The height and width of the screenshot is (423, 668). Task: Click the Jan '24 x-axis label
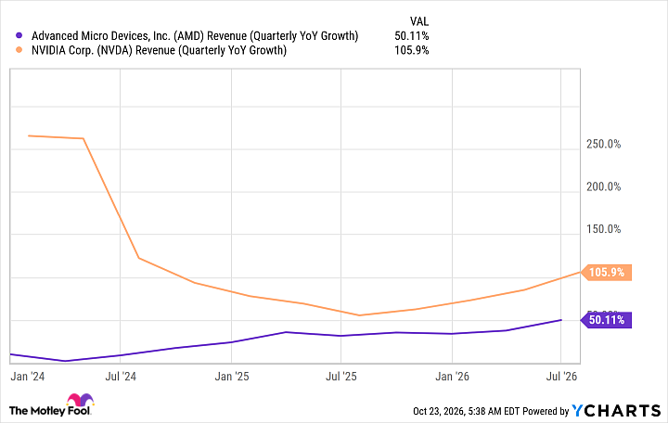(27, 377)
